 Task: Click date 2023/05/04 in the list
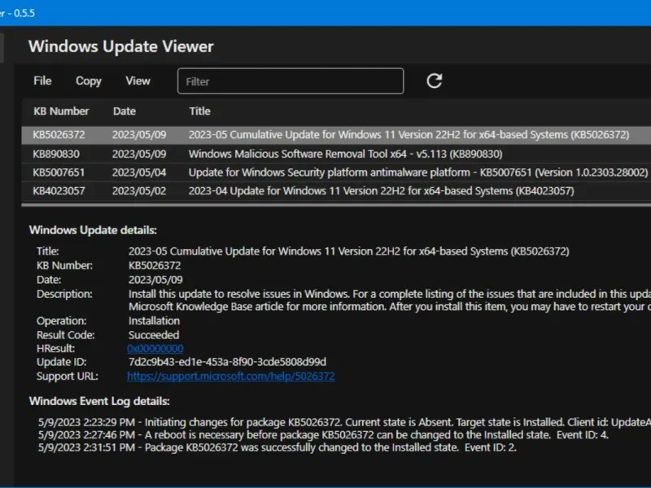[x=139, y=172]
